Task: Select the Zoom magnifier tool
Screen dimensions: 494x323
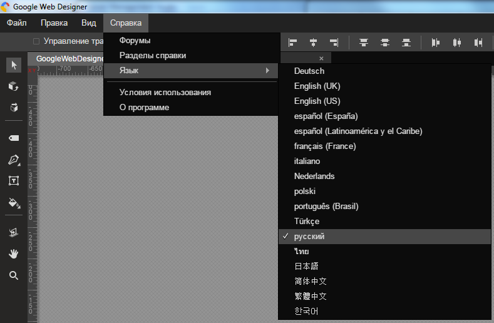Action: coord(14,275)
